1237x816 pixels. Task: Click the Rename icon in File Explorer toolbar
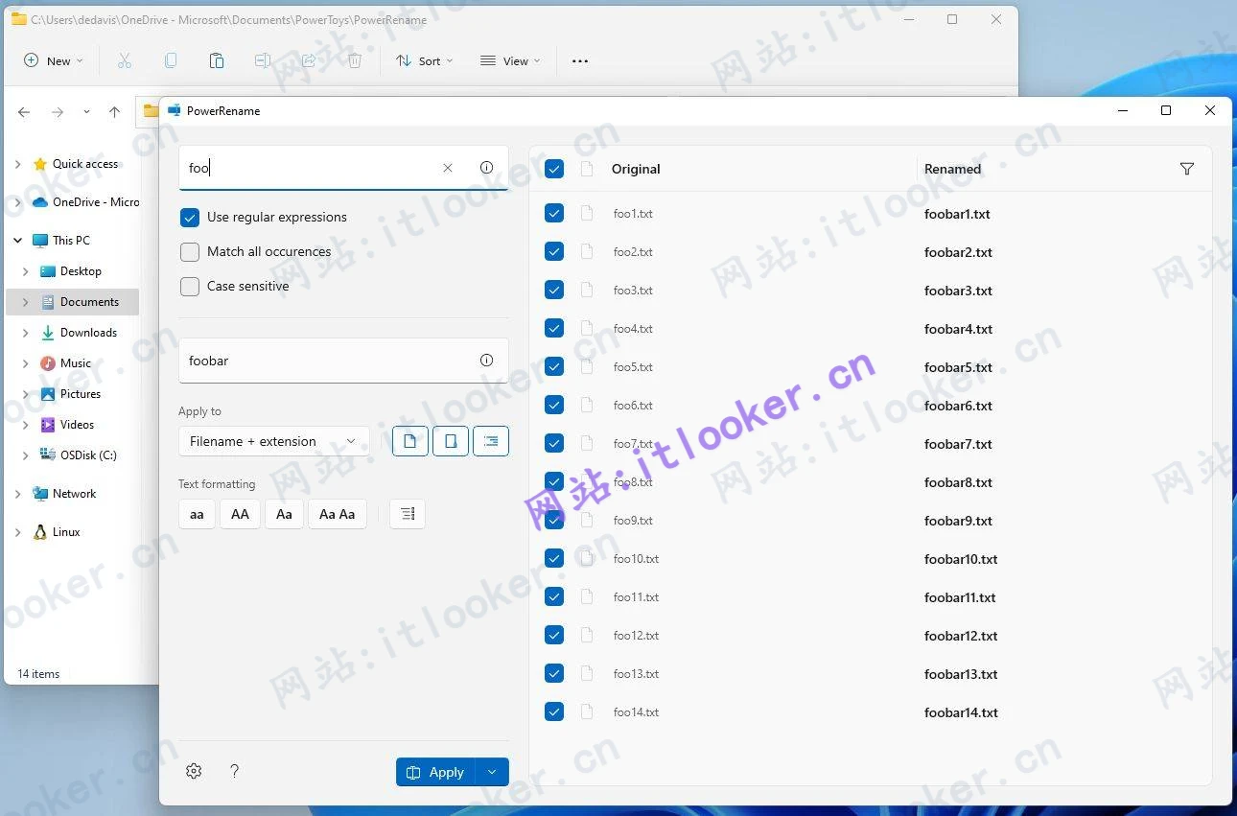tap(263, 60)
